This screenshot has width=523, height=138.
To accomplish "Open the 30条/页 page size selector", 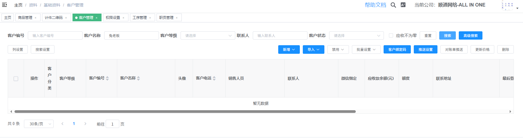I will click(x=38, y=124).
